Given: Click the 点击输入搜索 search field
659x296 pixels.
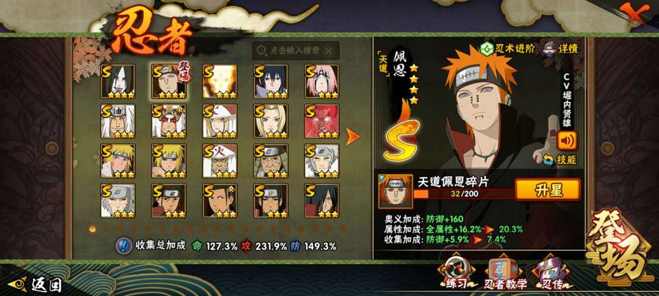Looking at the screenshot, I should click(295, 51).
